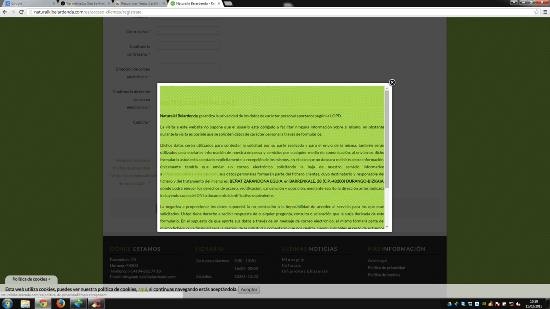The image size is (550, 309).
Task: Click the footer email info@naturalkibelardenda.com
Action: (148, 277)
